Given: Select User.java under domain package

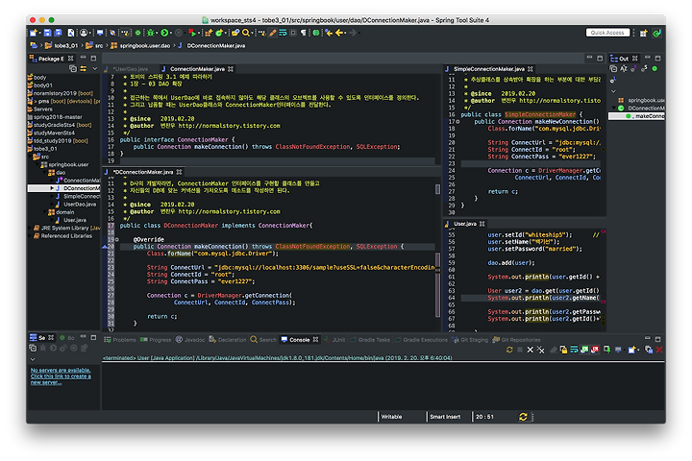Looking at the screenshot, I should click(x=75, y=220).
